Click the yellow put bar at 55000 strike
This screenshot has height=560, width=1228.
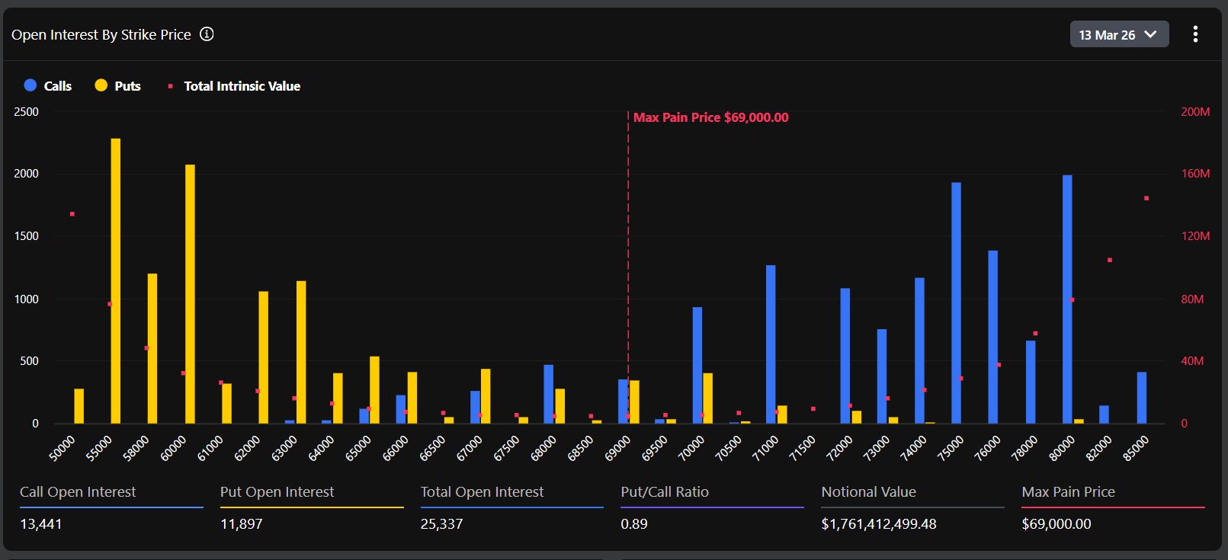coord(116,280)
